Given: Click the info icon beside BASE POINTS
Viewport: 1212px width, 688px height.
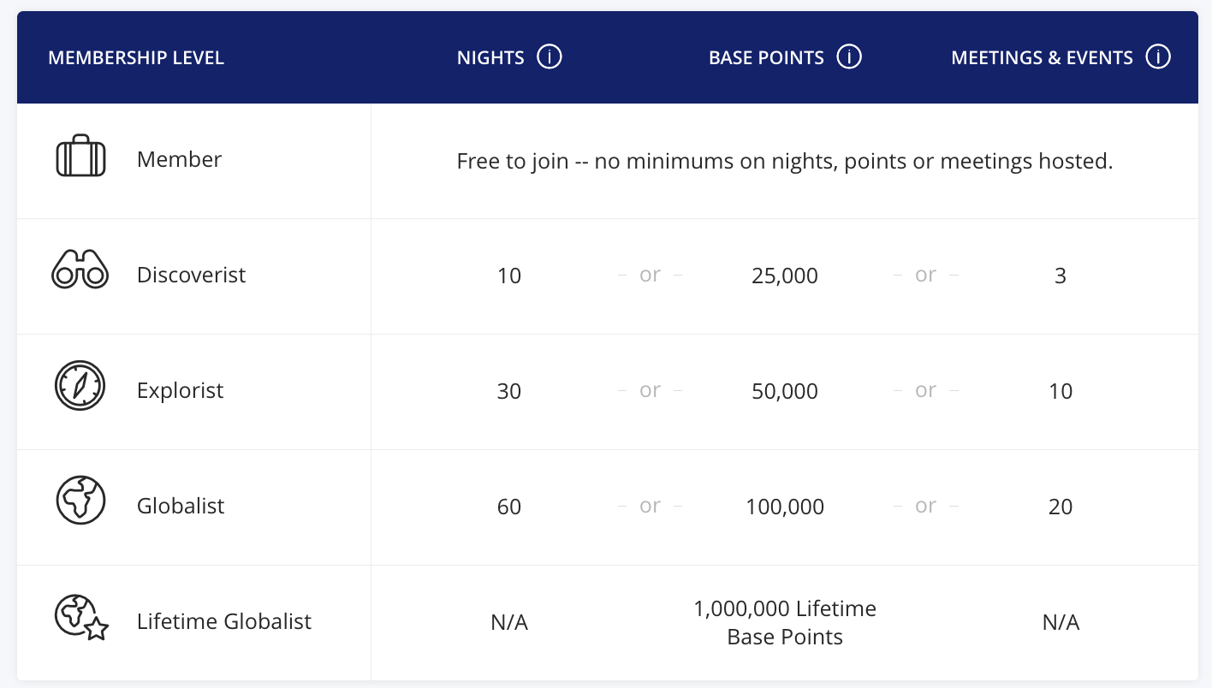Looking at the screenshot, I should click(849, 56).
